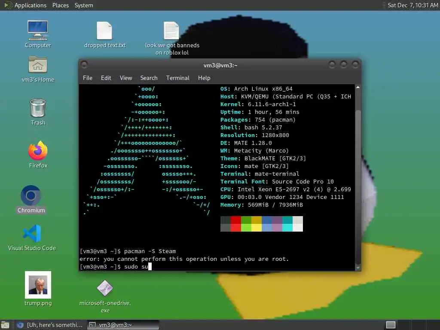Switch to '[Uh, here's somethi...' taskbar window
Screen dimensions: 440x330
[x=50, y=325]
